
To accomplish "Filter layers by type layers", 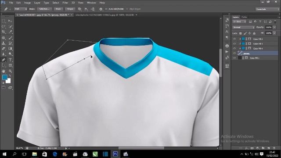I will 260,22.
